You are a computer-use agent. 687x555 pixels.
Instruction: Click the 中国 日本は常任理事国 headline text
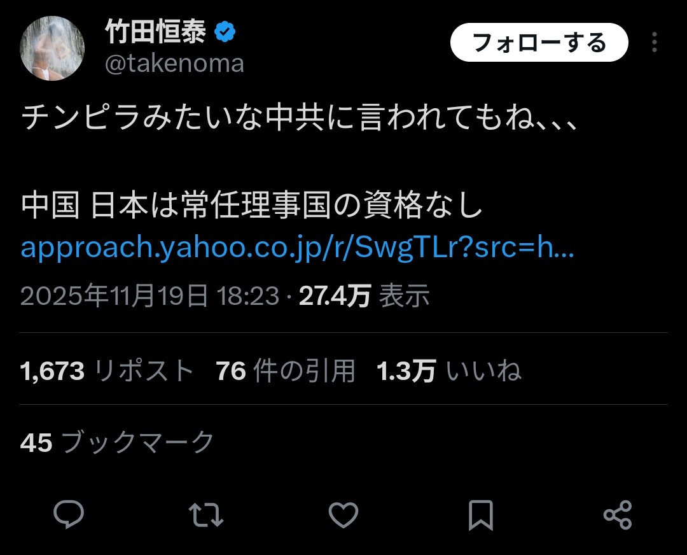point(176,205)
